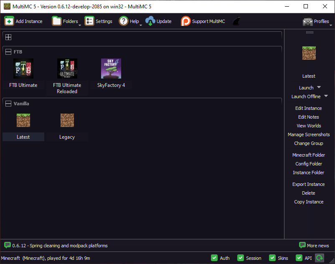
Task: Click the API status checkmark icon
Action: (x=299, y=258)
